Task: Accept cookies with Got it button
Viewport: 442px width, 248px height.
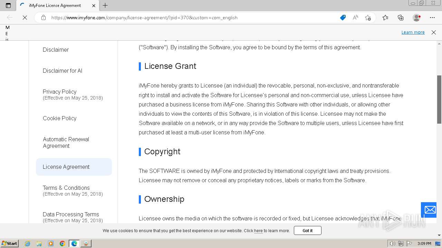Action: pyautogui.click(x=307, y=230)
